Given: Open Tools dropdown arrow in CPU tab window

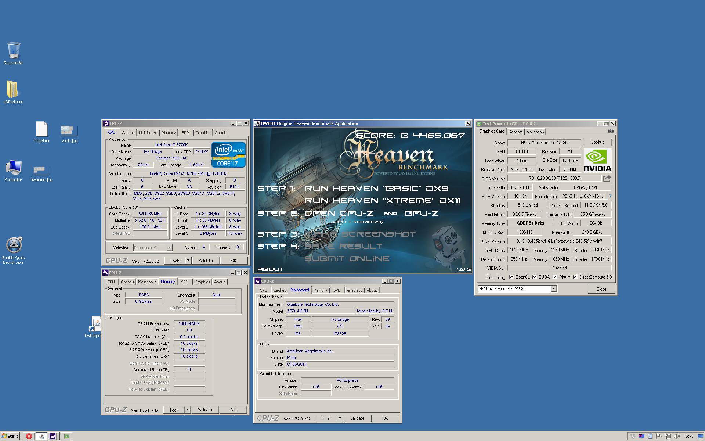Looking at the screenshot, I should [188, 261].
